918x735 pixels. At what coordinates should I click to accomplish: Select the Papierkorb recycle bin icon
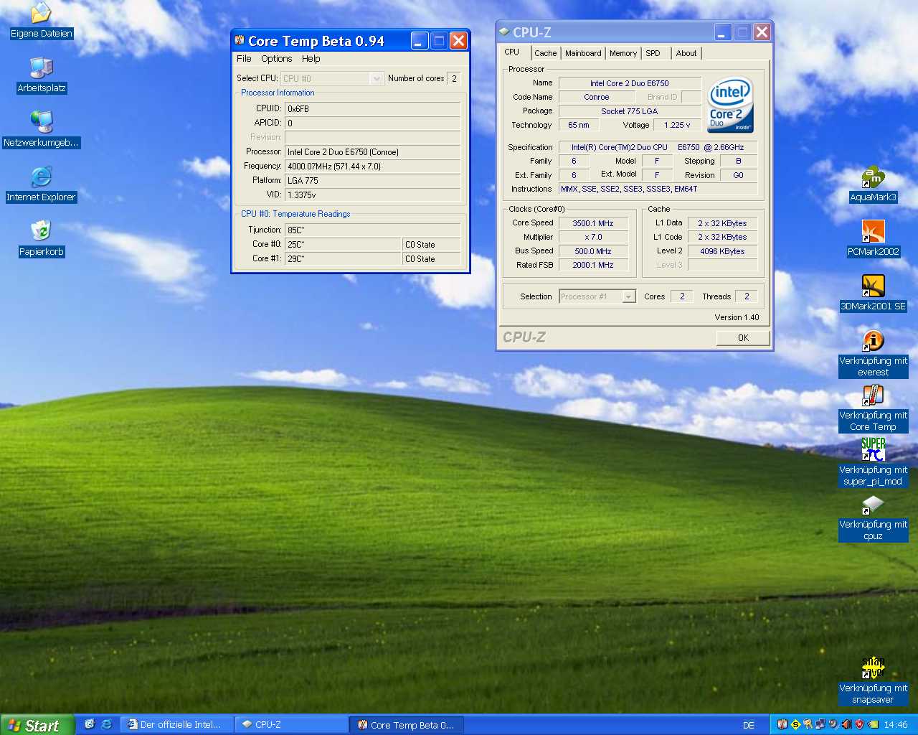[42, 238]
